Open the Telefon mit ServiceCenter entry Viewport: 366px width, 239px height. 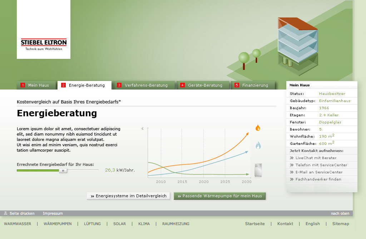pyautogui.click(x=318, y=165)
